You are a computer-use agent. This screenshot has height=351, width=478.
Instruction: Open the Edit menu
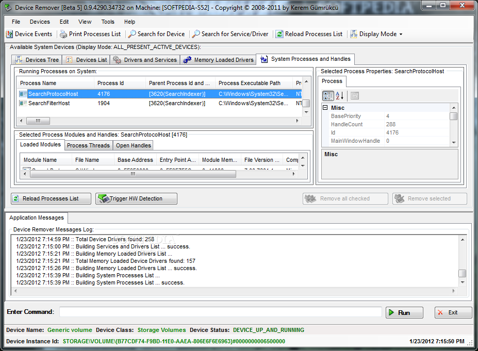click(64, 22)
